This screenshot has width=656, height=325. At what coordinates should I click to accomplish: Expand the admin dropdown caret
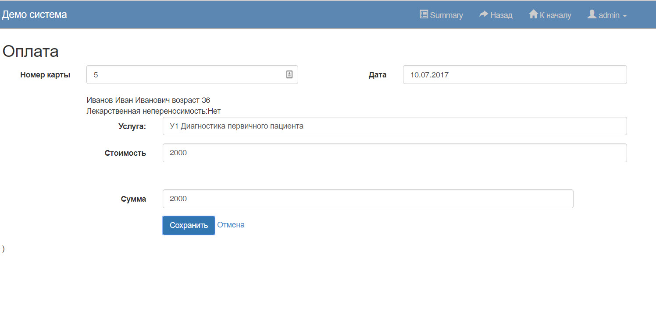point(625,16)
